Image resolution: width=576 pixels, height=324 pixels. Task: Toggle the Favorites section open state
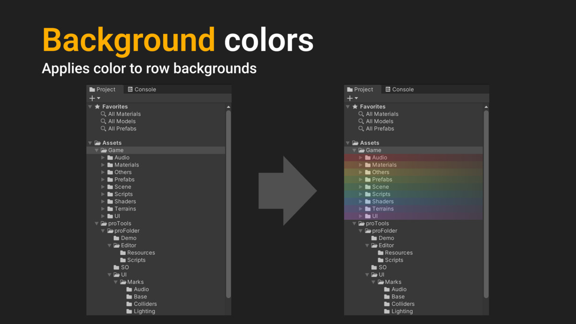point(90,106)
